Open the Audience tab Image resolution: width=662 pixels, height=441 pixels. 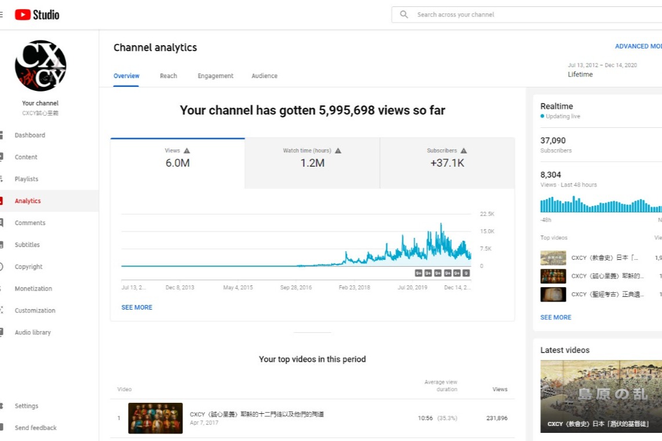coord(264,76)
